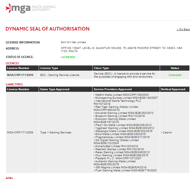Click the Service Providers Approved header

point(126,89)
